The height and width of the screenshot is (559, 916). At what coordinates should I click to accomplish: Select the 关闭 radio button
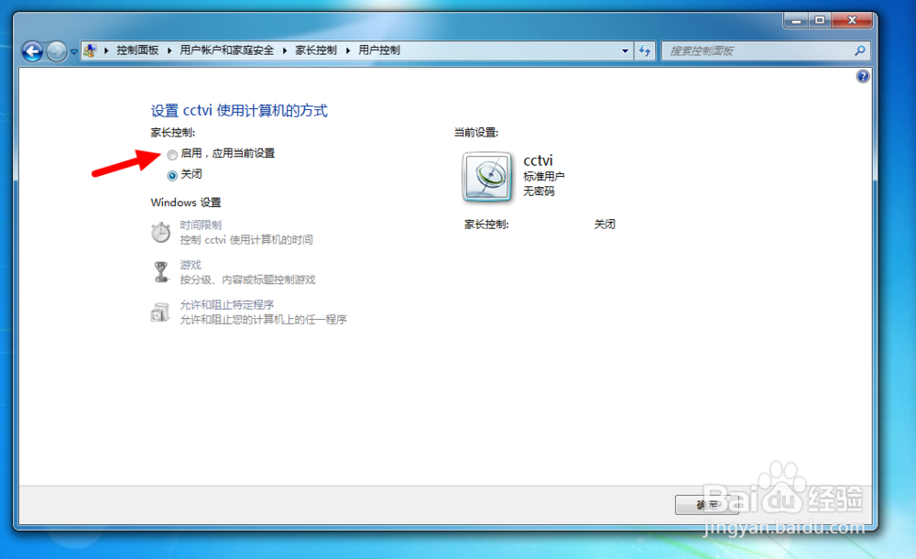click(172, 175)
